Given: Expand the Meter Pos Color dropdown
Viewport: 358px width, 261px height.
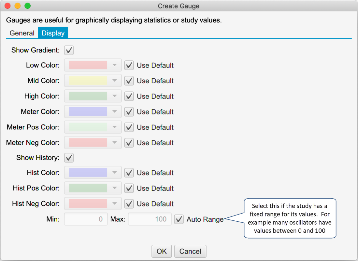Looking at the screenshot, I should [x=114, y=127].
